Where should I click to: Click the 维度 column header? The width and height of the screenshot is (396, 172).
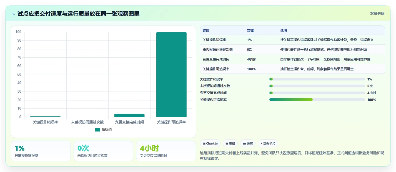pos(206,31)
